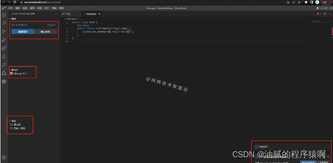Open the 编辑 Edit menu
The width and height of the screenshot is (333, 163).
[x=18, y=8]
